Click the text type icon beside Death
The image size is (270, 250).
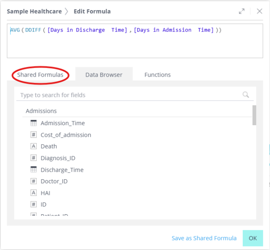34,146
